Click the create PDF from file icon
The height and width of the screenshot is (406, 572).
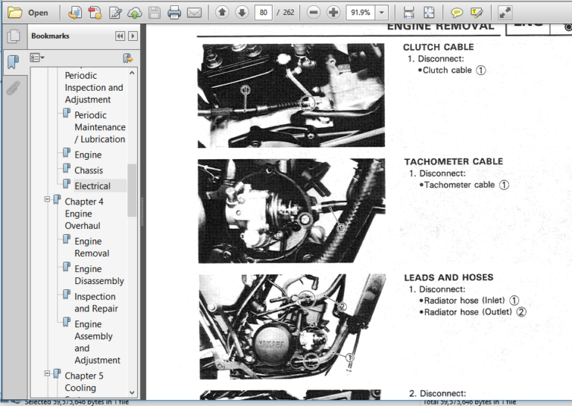pos(75,13)
